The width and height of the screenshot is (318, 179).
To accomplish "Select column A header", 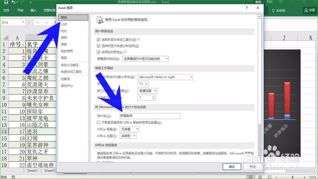I will click(17, 38).
